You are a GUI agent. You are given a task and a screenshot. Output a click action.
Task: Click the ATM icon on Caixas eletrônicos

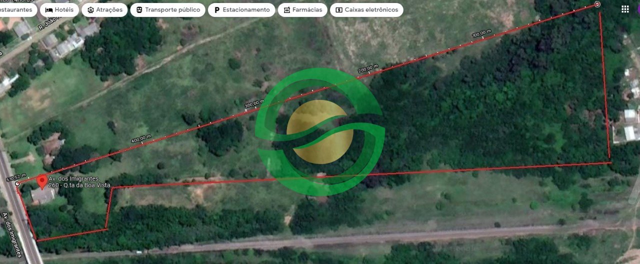coord(339,10)
